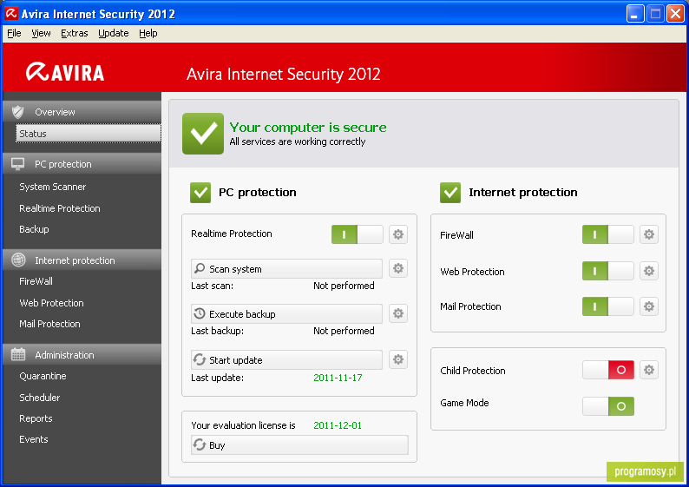Open Scan system configuration gear
Image resolution: width=689 pixels, height=487 pixels.
pos(398,268)
